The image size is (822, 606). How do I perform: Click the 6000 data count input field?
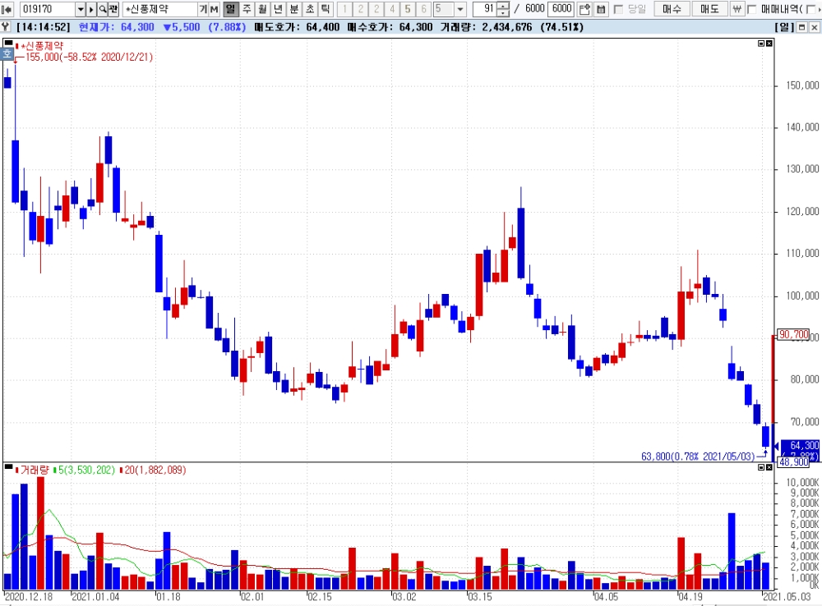pos(561,9)
